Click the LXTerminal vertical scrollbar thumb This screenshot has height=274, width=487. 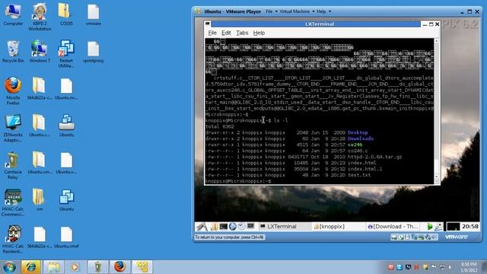(436, 167)
